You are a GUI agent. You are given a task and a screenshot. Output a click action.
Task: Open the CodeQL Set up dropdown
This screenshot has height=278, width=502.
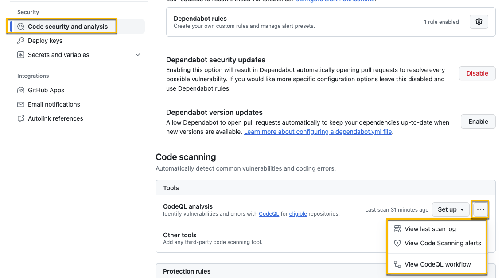[x=451, y=209]
